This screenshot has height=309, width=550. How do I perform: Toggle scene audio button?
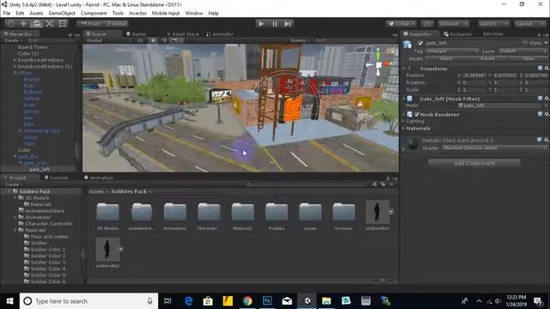point(164,40)
